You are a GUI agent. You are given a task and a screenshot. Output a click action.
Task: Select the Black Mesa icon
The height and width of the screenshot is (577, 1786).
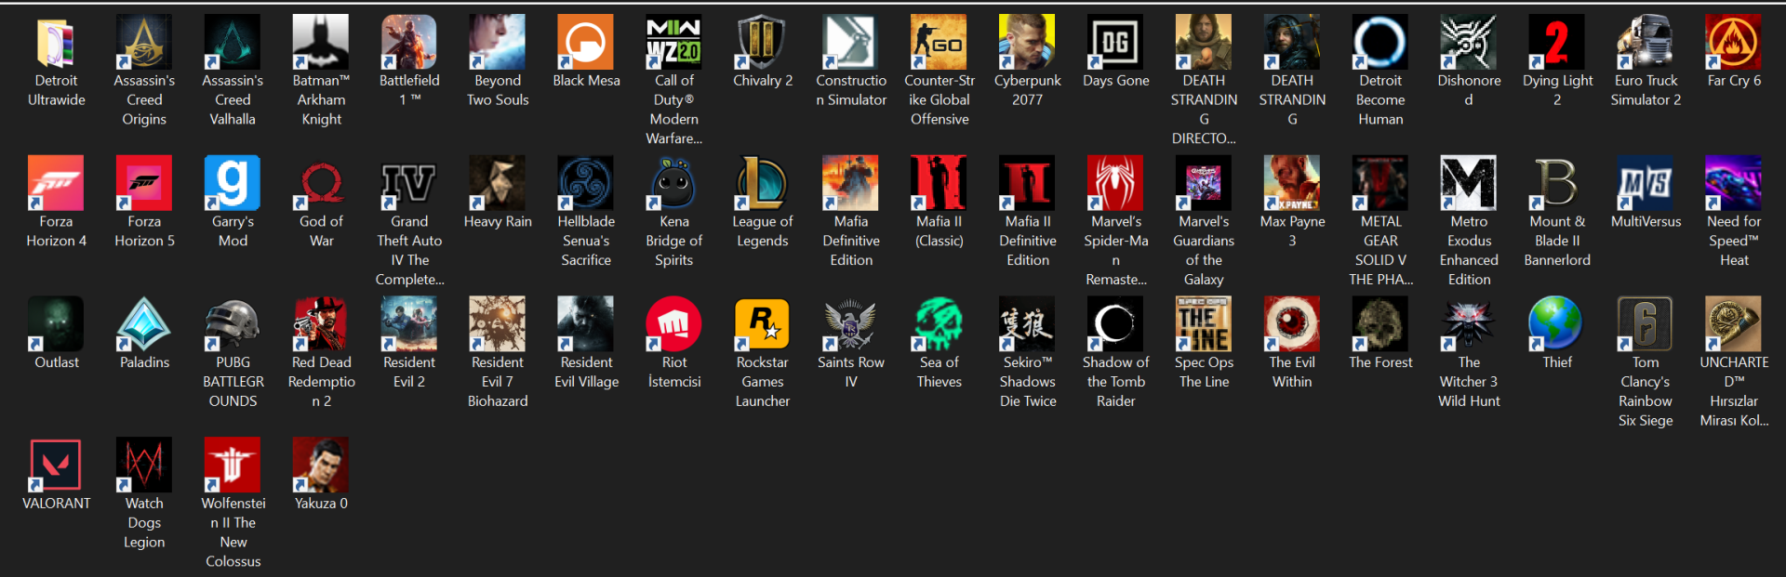coord(586,43)
